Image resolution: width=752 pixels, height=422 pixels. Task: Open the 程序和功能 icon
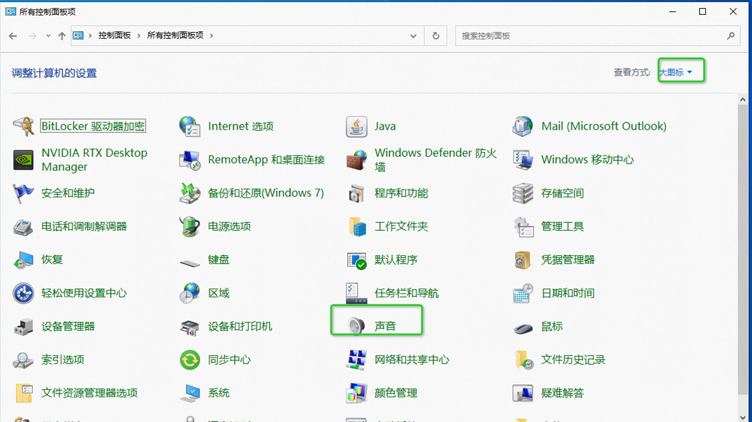click(356, 193)
